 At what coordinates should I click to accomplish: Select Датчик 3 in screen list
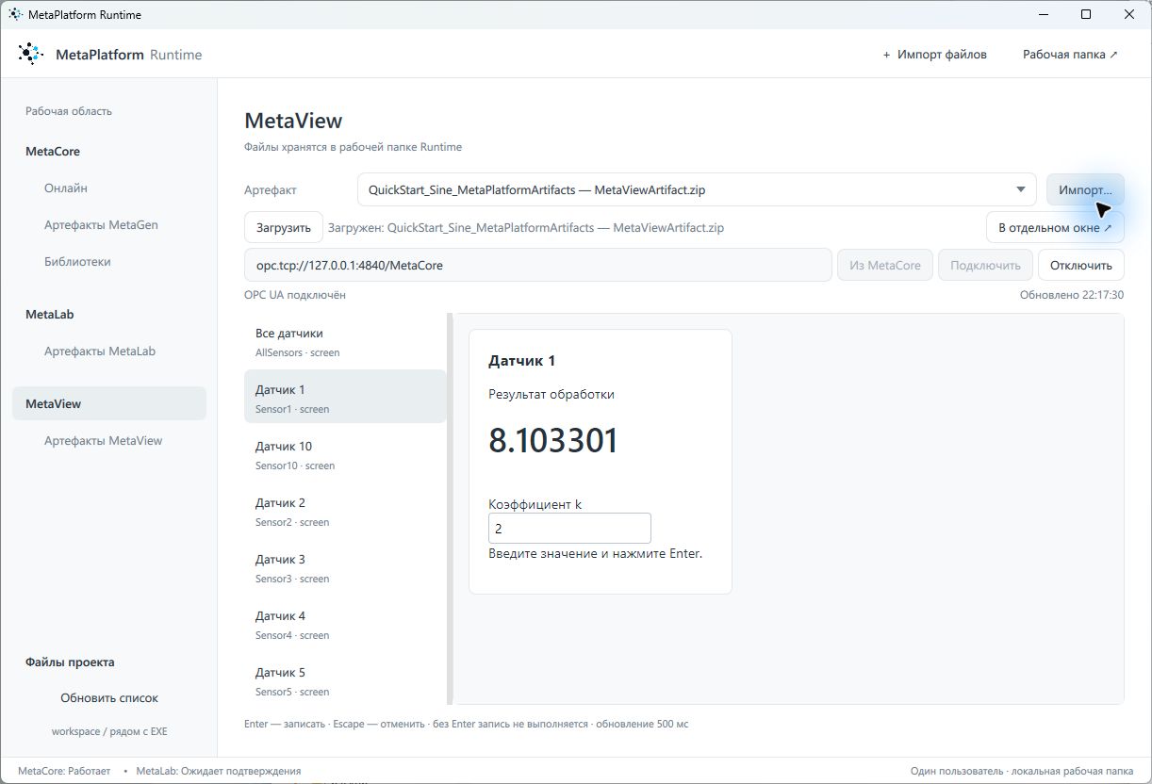point(345,568)
